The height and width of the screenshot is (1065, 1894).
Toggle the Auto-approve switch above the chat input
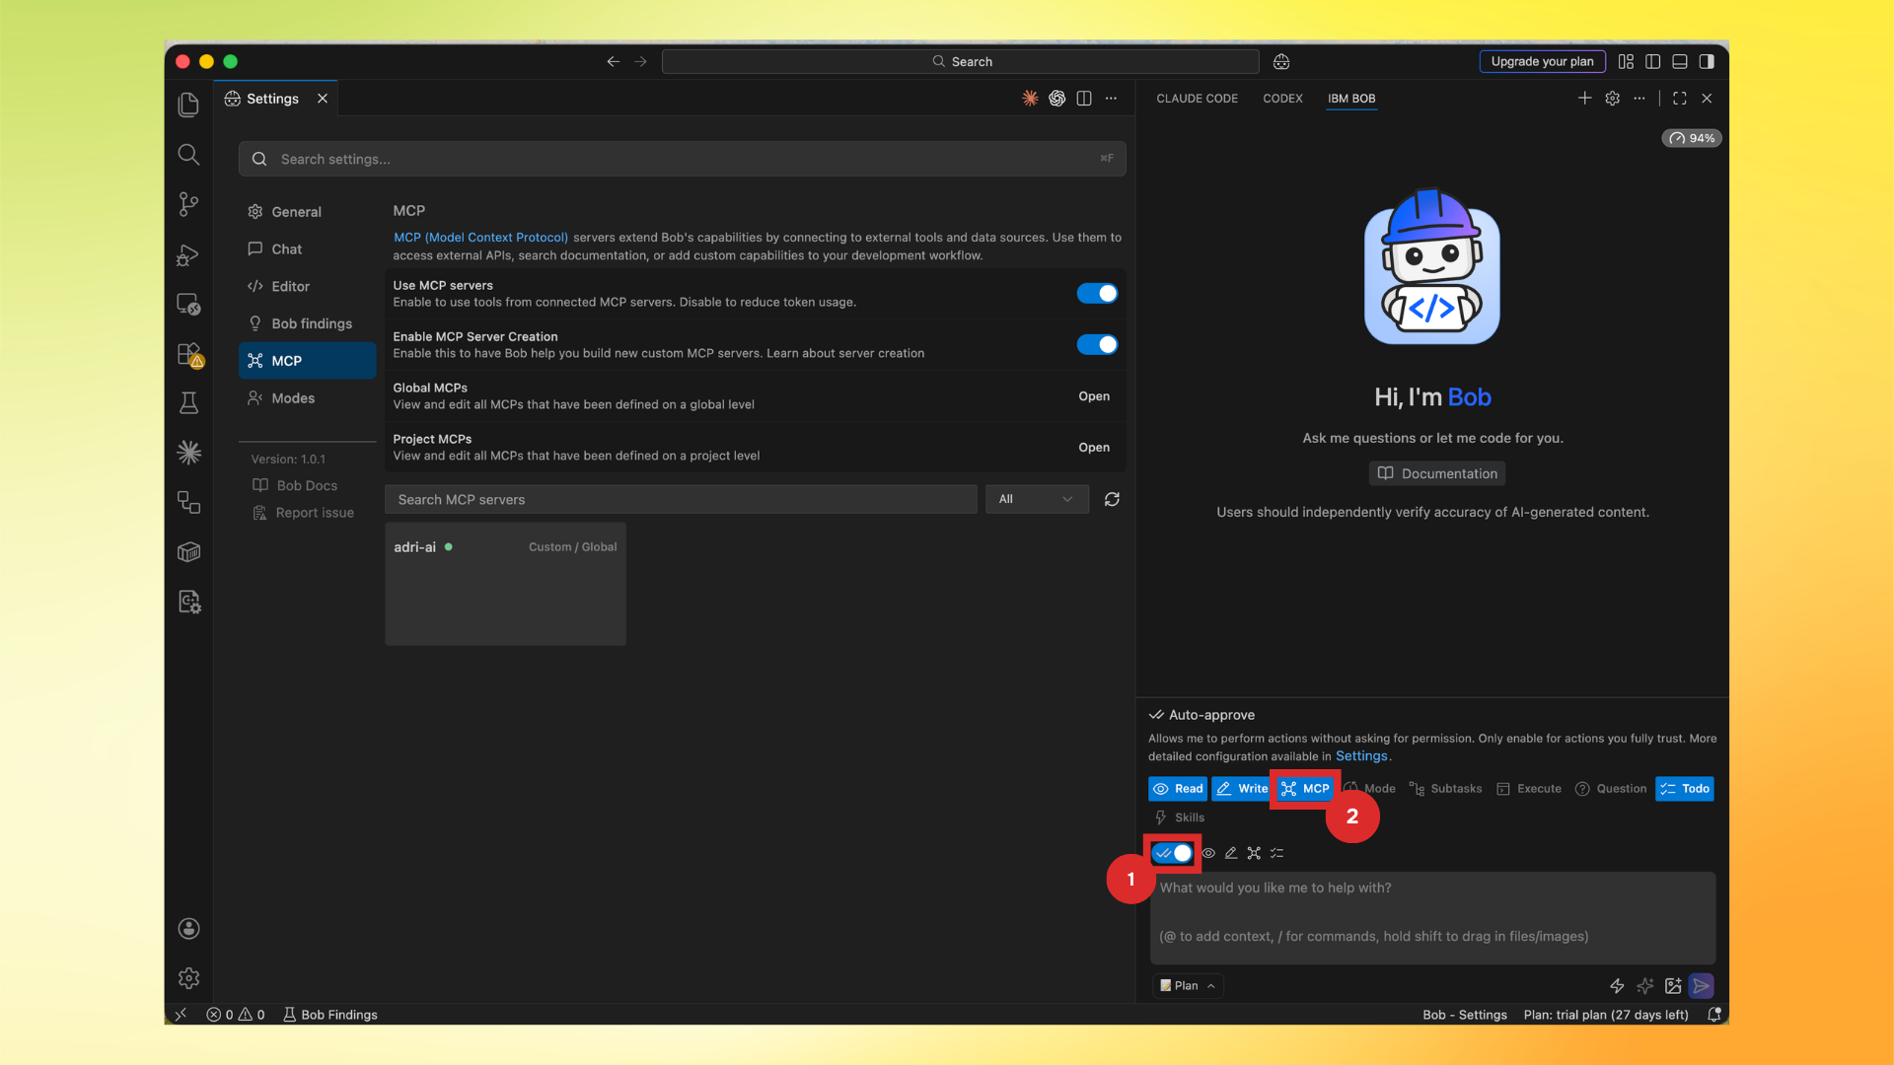tap(1172, 853)
